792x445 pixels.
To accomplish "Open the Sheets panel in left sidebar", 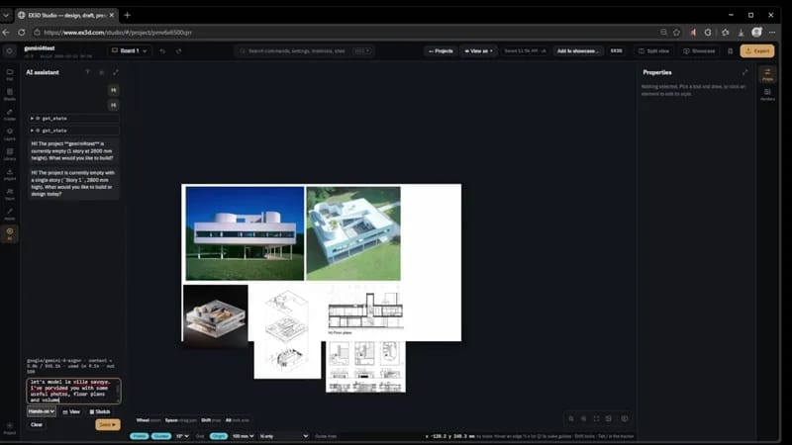I will click(x=10, y=94).
